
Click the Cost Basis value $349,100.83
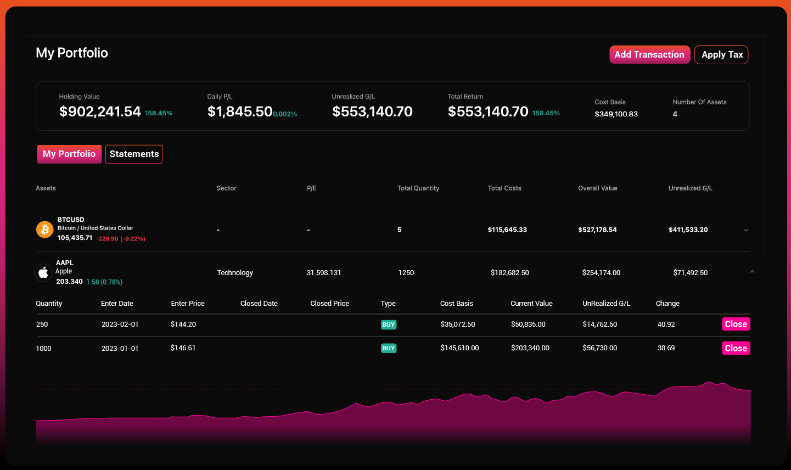616,114
